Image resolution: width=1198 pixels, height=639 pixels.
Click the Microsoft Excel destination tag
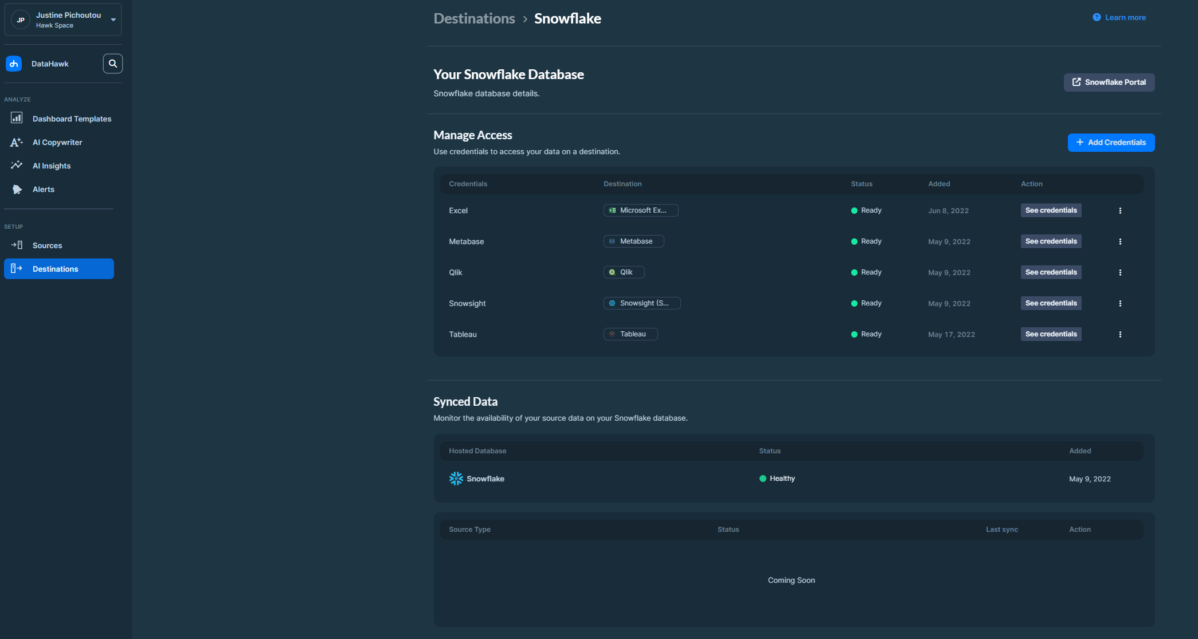pyautogui.click(x=641, y=210)
